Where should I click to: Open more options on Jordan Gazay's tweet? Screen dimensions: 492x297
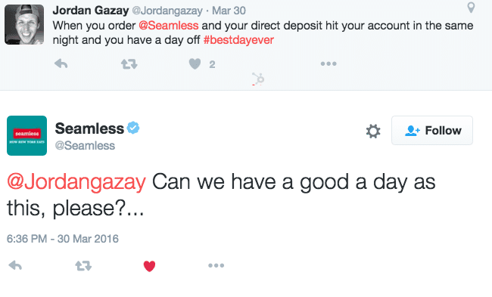[329, 63]
